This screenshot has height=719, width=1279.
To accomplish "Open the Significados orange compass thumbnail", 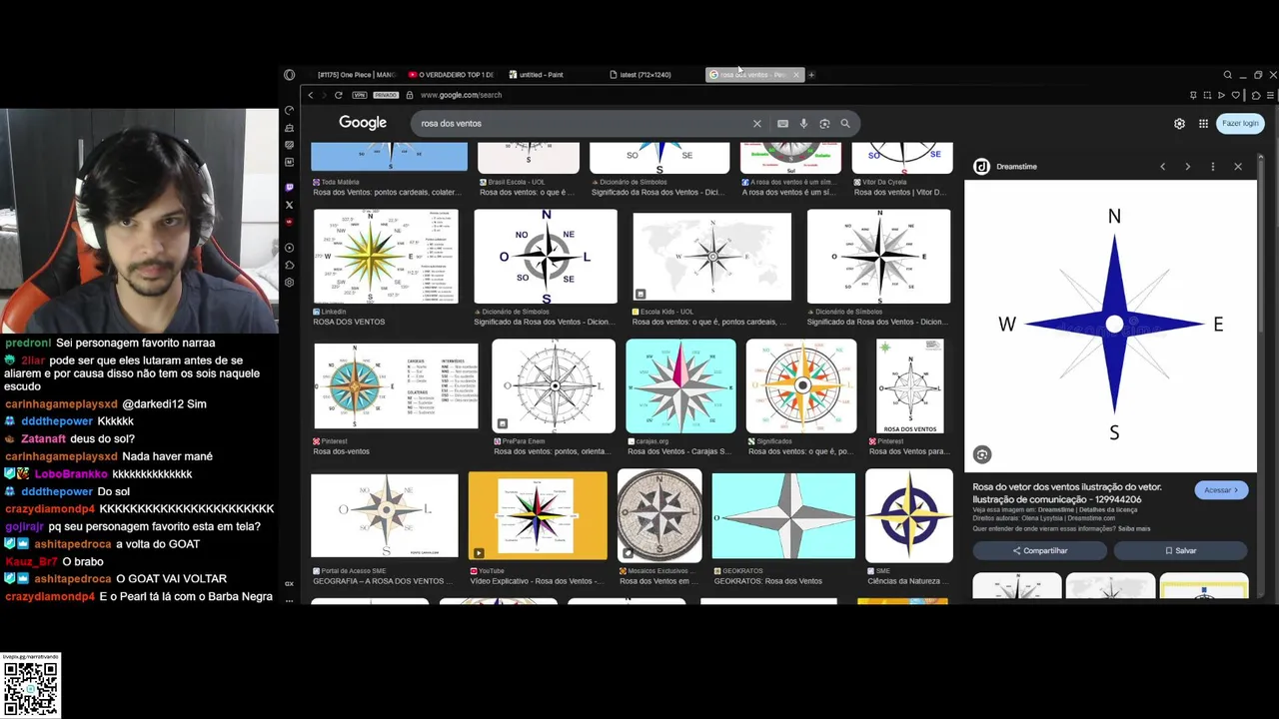I will coord(801,386).
